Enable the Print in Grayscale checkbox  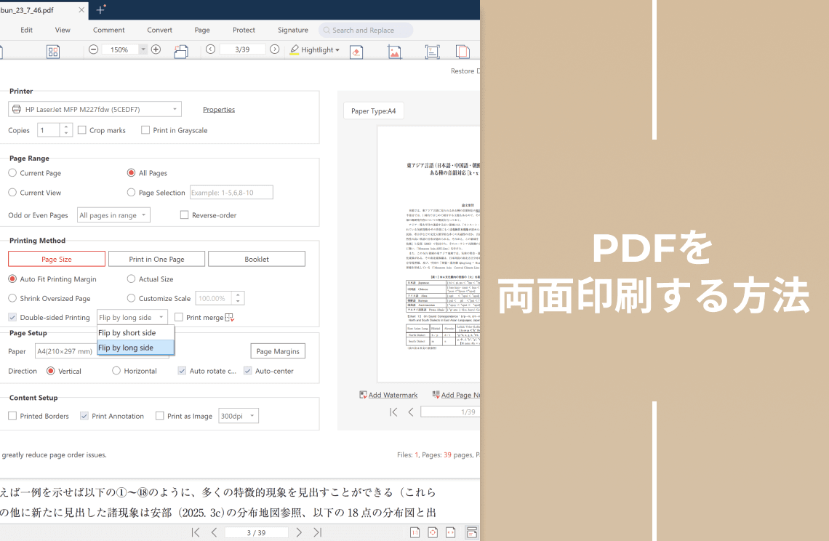(x=145, y=130)
